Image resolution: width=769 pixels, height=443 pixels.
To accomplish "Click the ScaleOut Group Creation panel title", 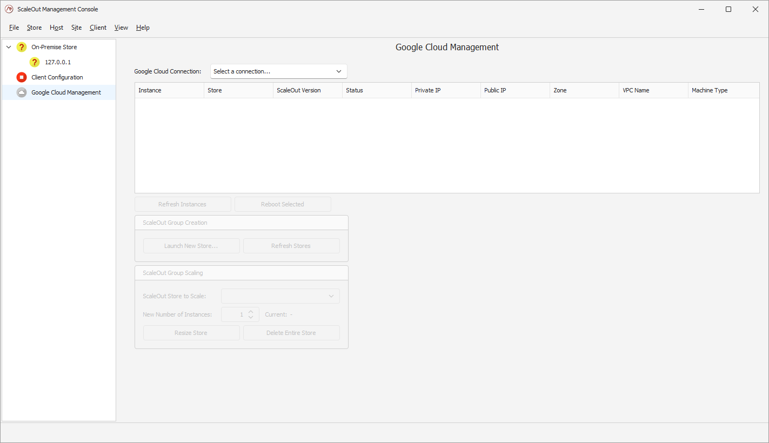I will click(175, 223).
